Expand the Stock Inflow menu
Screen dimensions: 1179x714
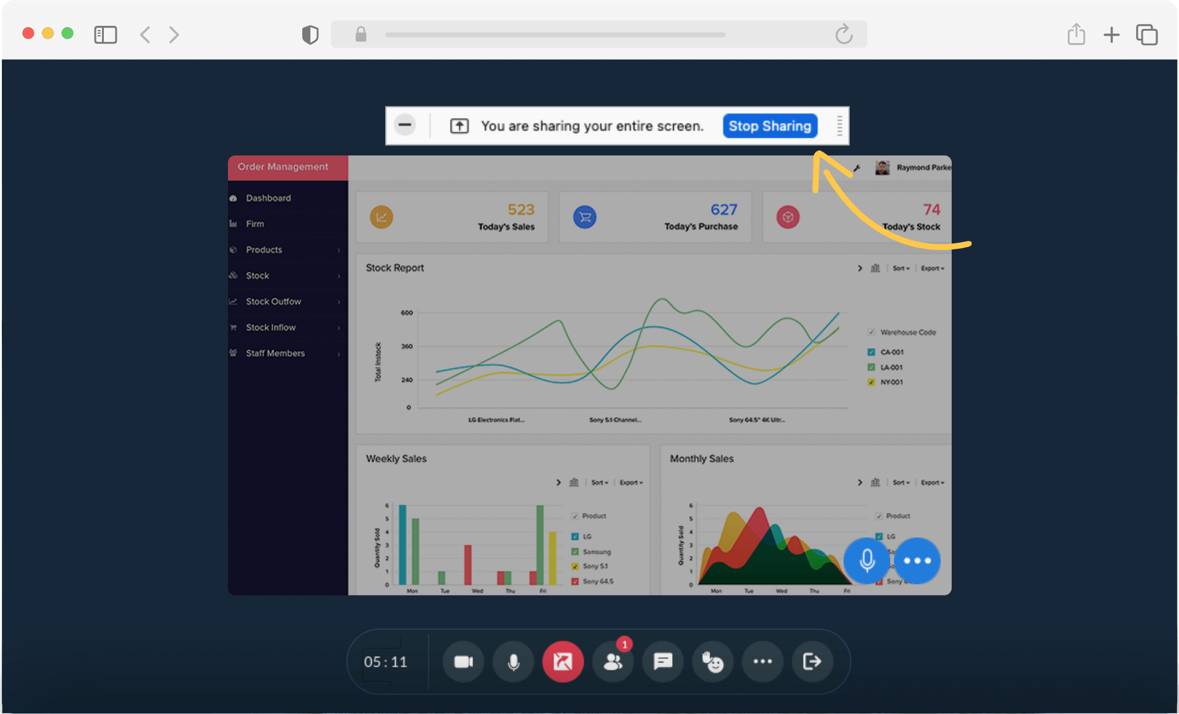click(288, 327)
